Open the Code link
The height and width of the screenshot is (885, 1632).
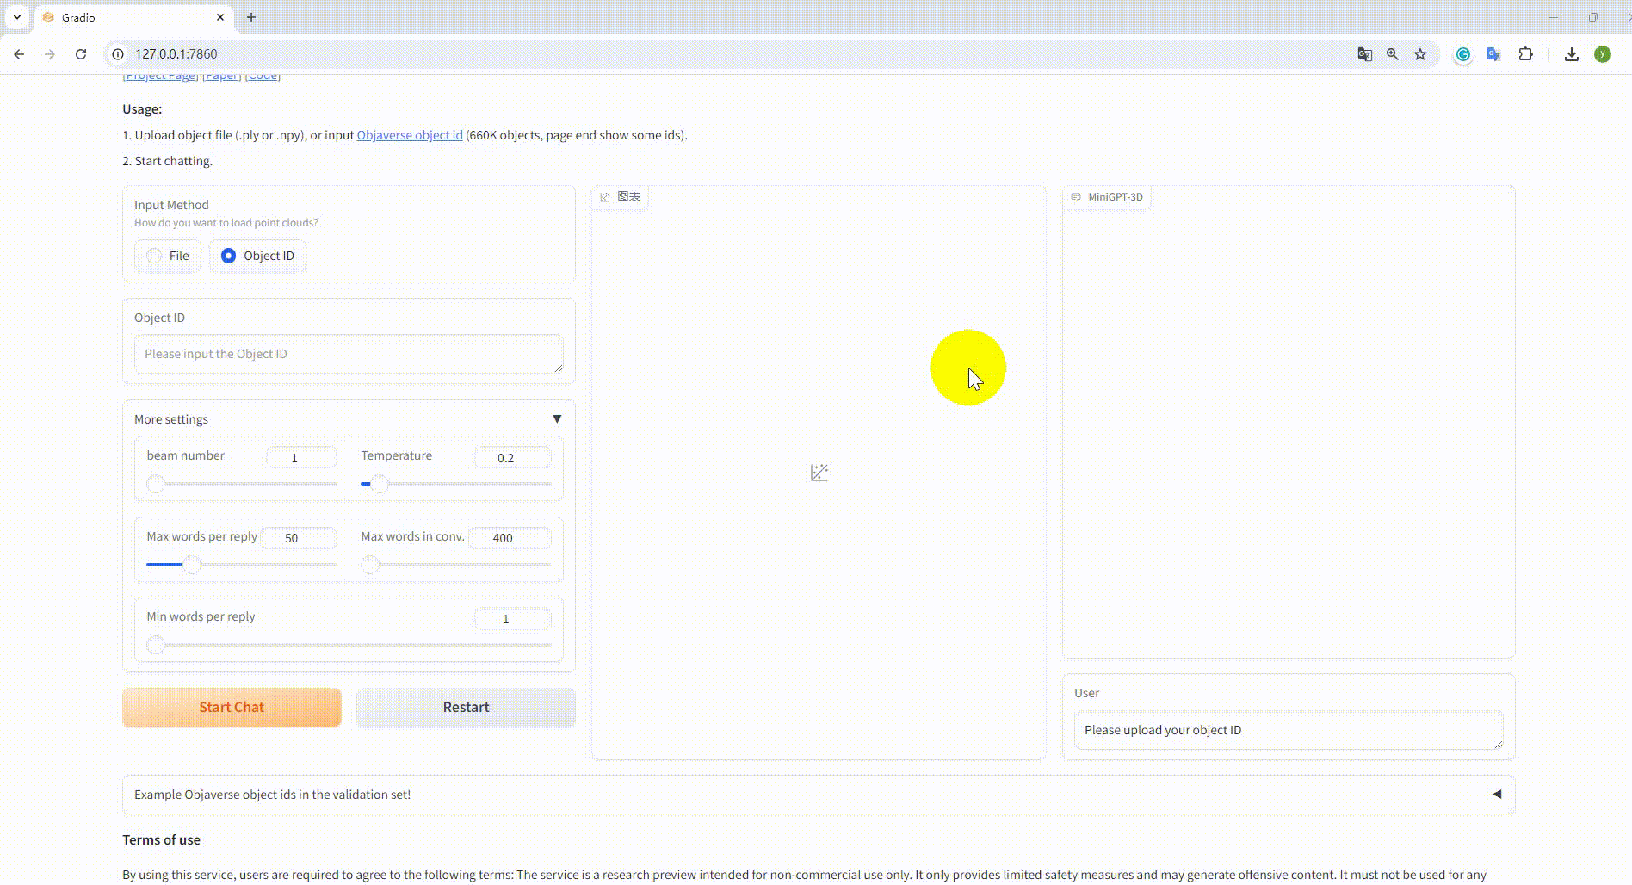point(263,76)
